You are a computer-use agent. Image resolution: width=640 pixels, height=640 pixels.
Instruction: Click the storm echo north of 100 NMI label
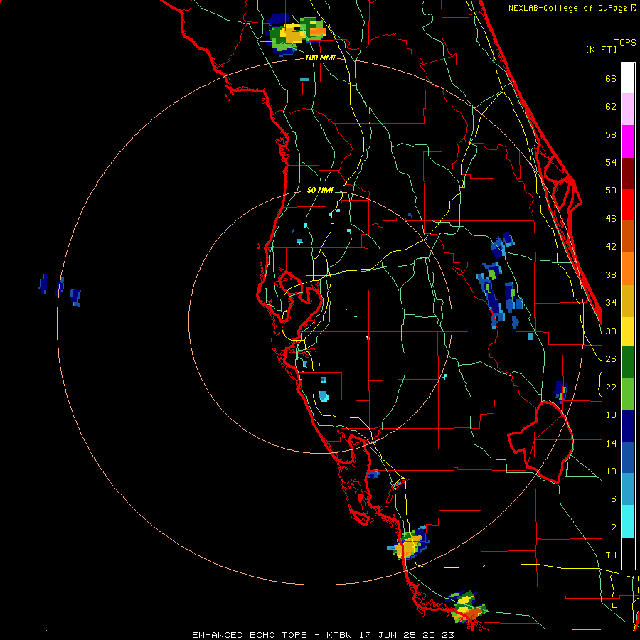pos(295,34)
